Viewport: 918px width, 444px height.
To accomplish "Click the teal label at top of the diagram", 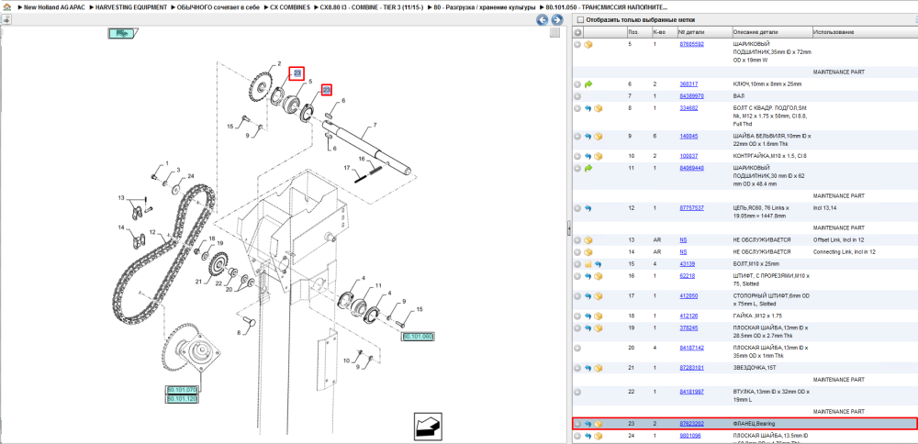I will [122, 34].
